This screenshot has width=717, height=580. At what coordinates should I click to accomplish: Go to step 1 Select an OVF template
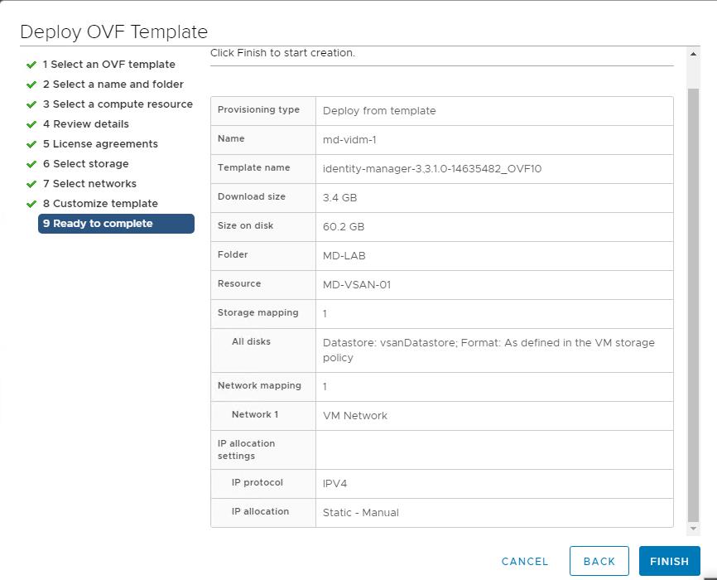coord(108,64)
